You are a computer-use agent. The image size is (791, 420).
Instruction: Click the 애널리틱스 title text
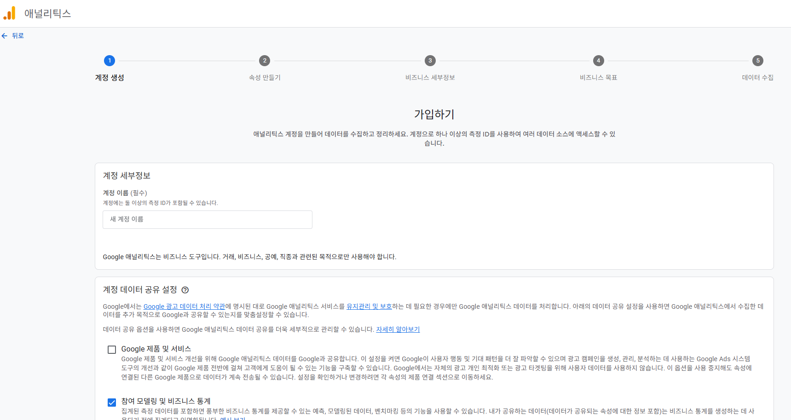(x=48, y=14)
